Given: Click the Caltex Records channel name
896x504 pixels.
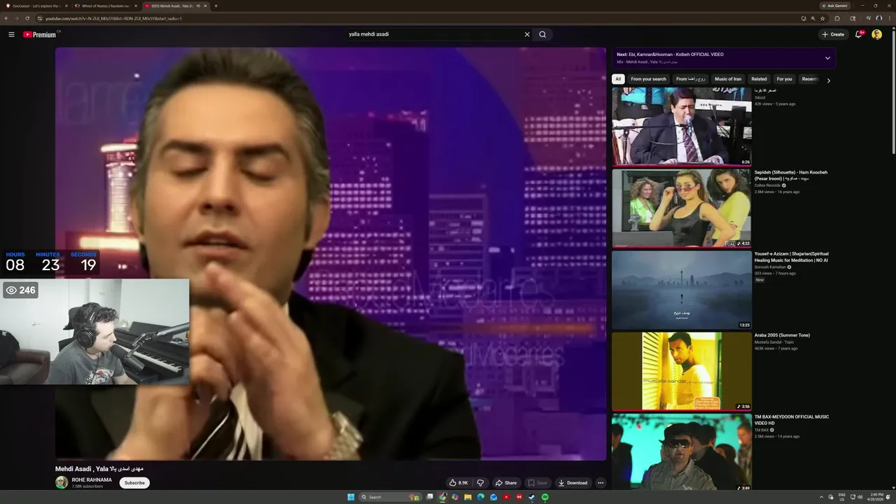Looking at the screenshot, I should pyautogui.click(x=767, y=185).
